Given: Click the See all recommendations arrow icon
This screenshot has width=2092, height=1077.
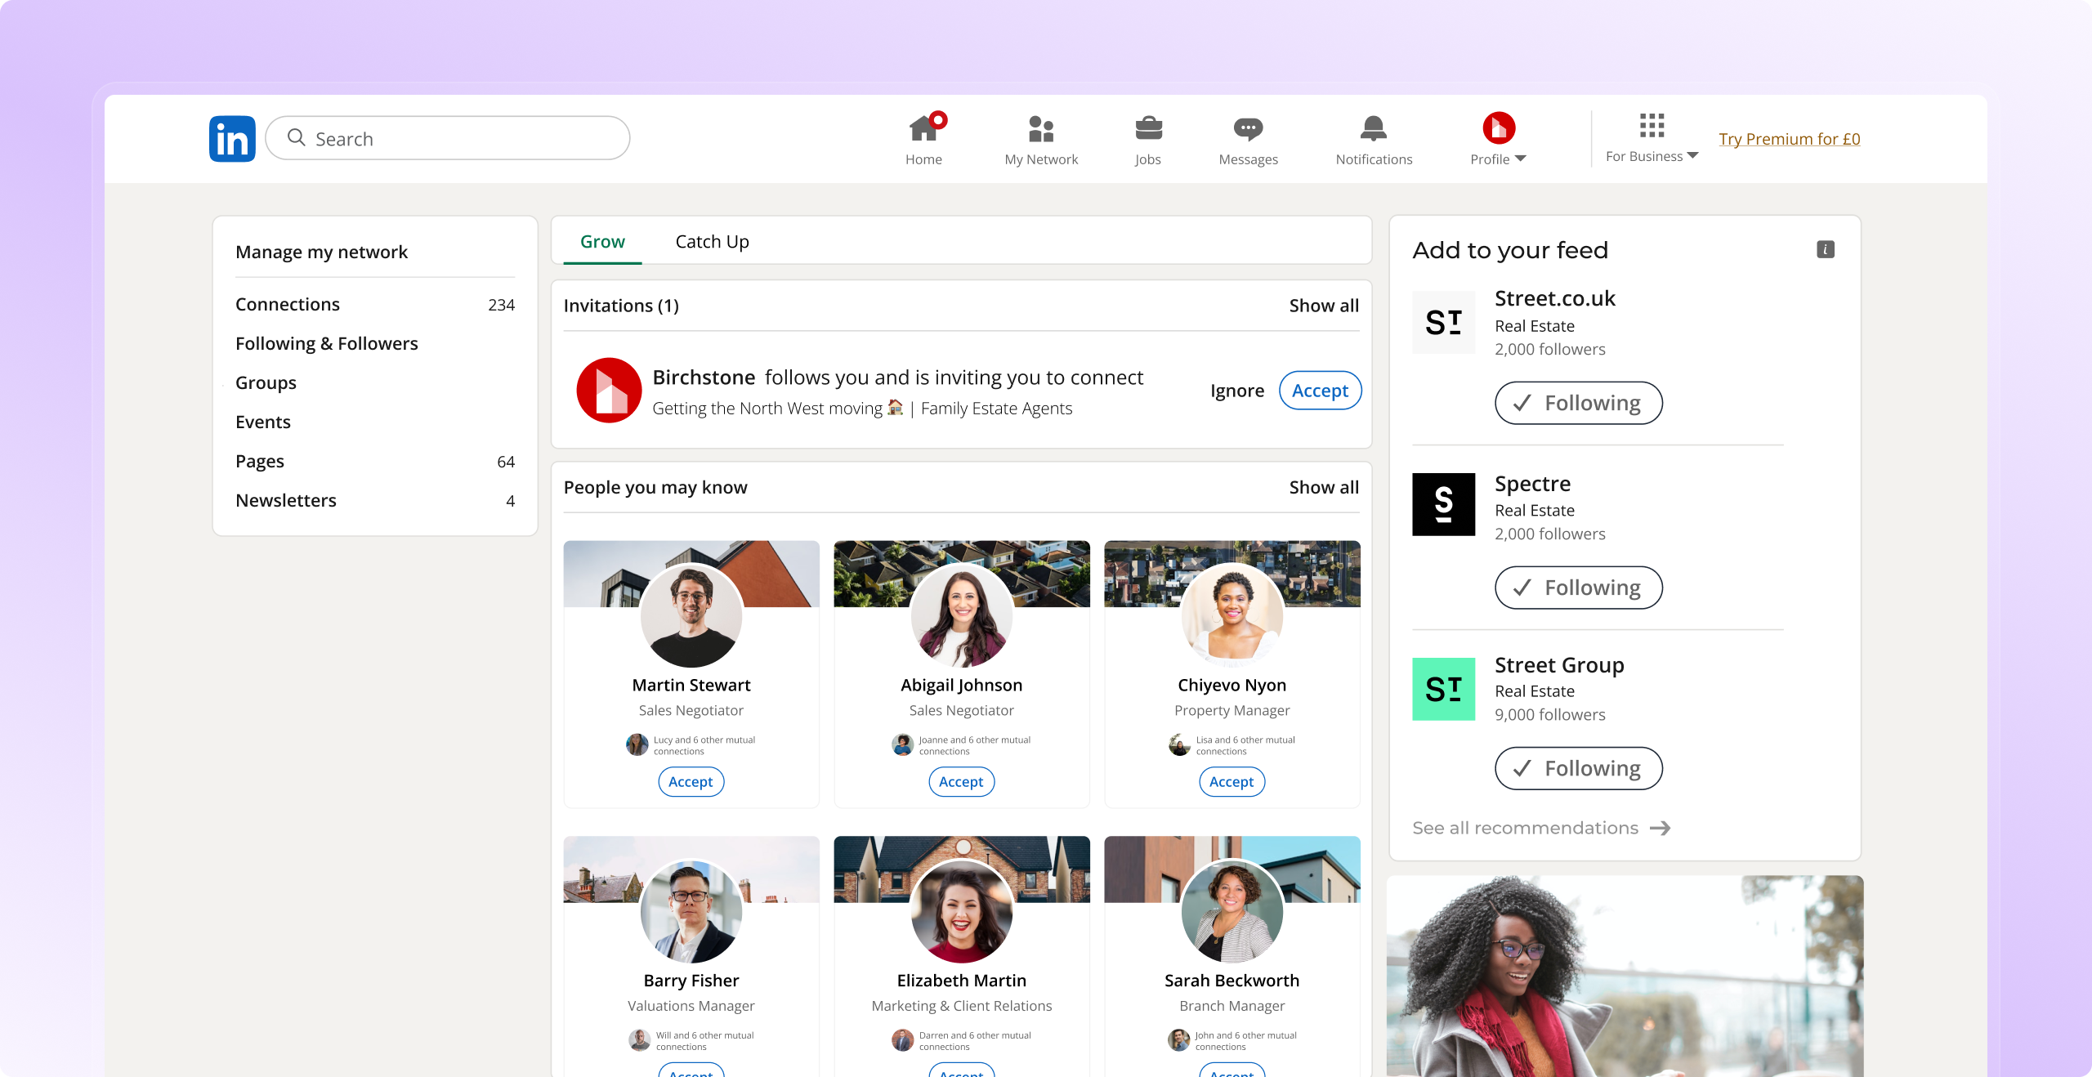Looking at the screenshot, I should (1660, 828).
